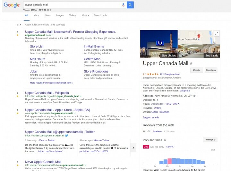This screenshot has width=231, height=171.
Task: Expand the map with fullscreen arrows icon
Action: click(x=216, y=34)
